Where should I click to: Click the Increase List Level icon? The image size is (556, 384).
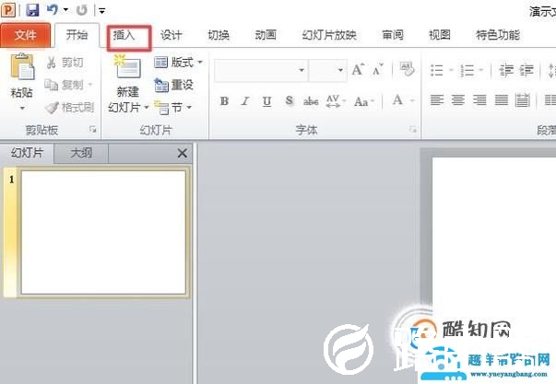tap(526, 70)
